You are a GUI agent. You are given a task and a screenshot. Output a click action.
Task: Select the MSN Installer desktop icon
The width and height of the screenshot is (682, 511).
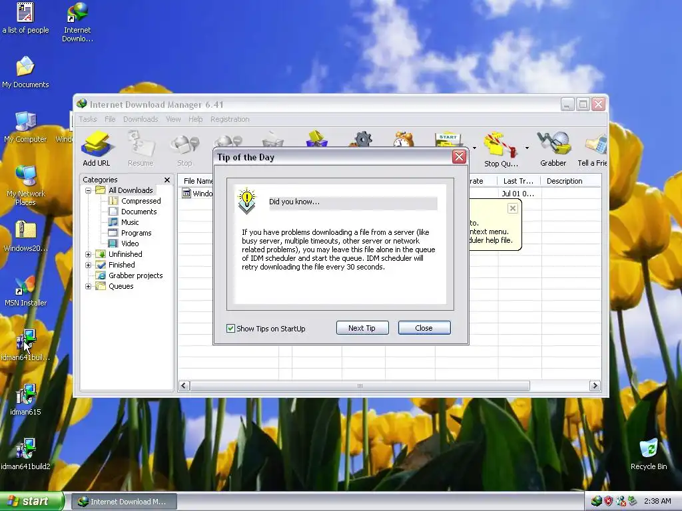click(x=25, y=291)
